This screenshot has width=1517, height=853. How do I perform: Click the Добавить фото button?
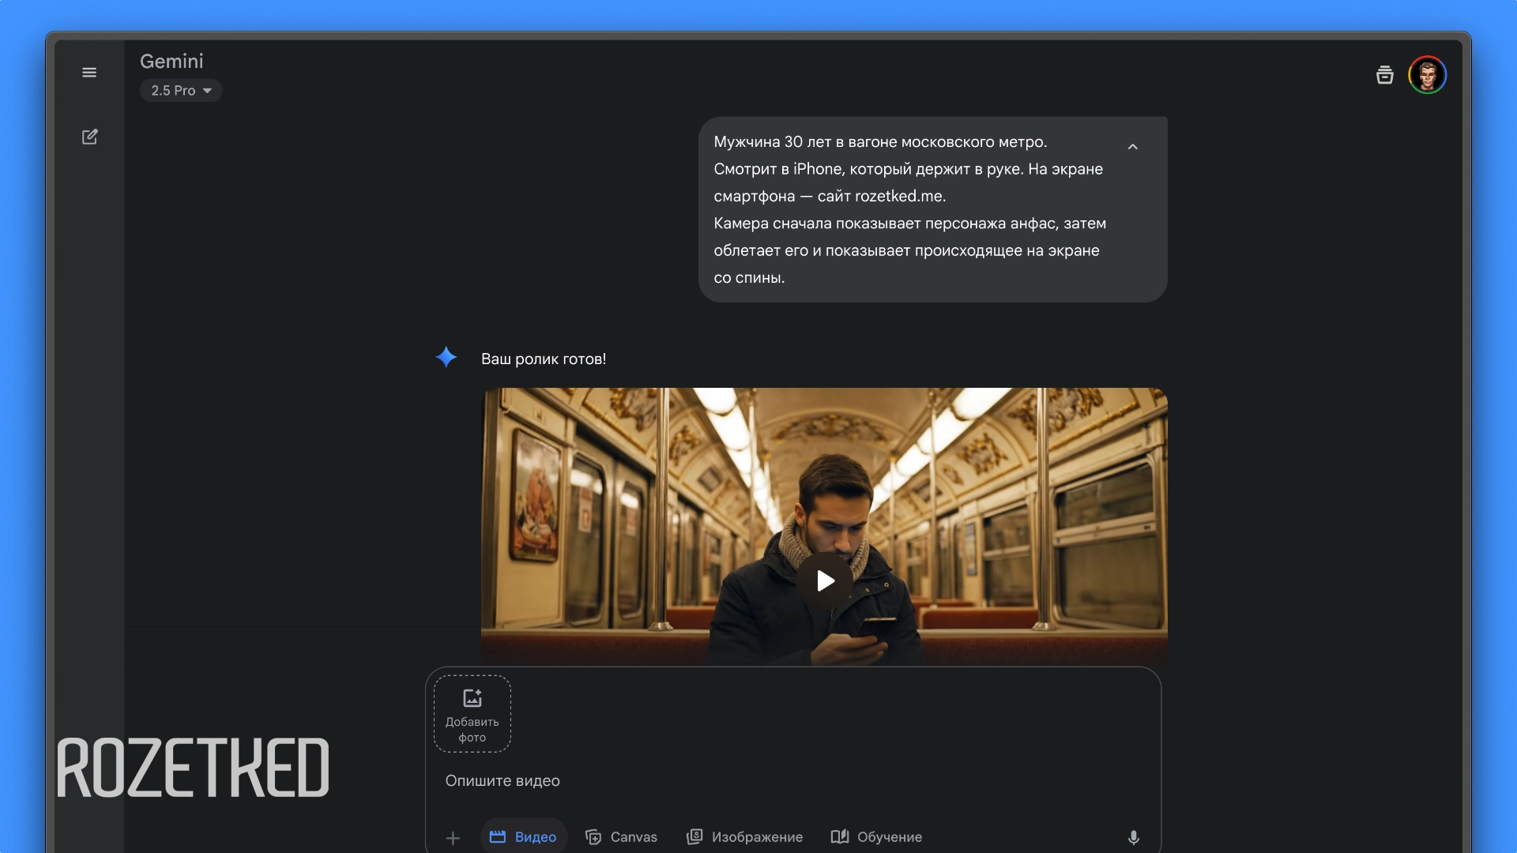click(472, 713)
